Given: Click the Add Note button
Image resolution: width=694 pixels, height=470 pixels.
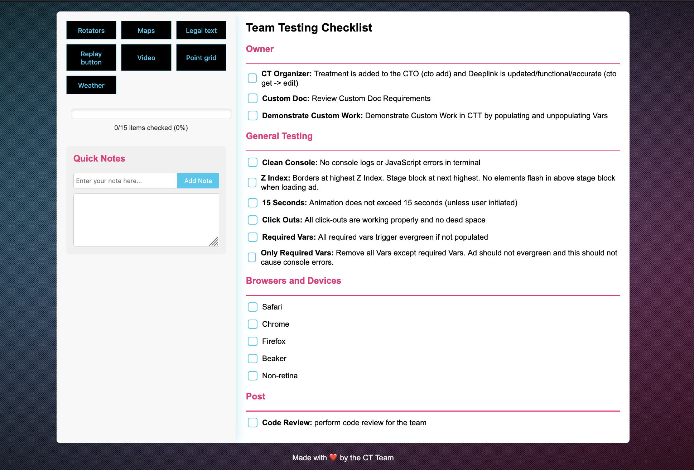Looking at the screenshot, I should (198, 181).
